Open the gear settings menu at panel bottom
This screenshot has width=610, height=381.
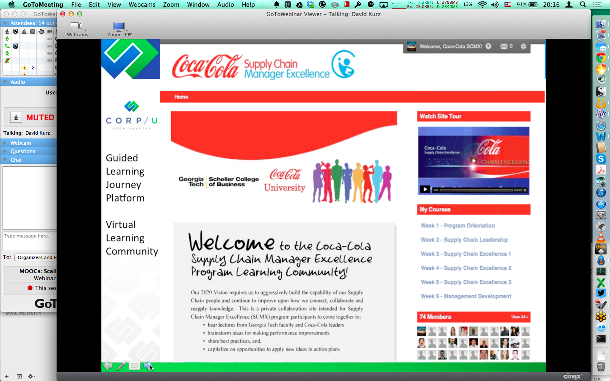31,376
